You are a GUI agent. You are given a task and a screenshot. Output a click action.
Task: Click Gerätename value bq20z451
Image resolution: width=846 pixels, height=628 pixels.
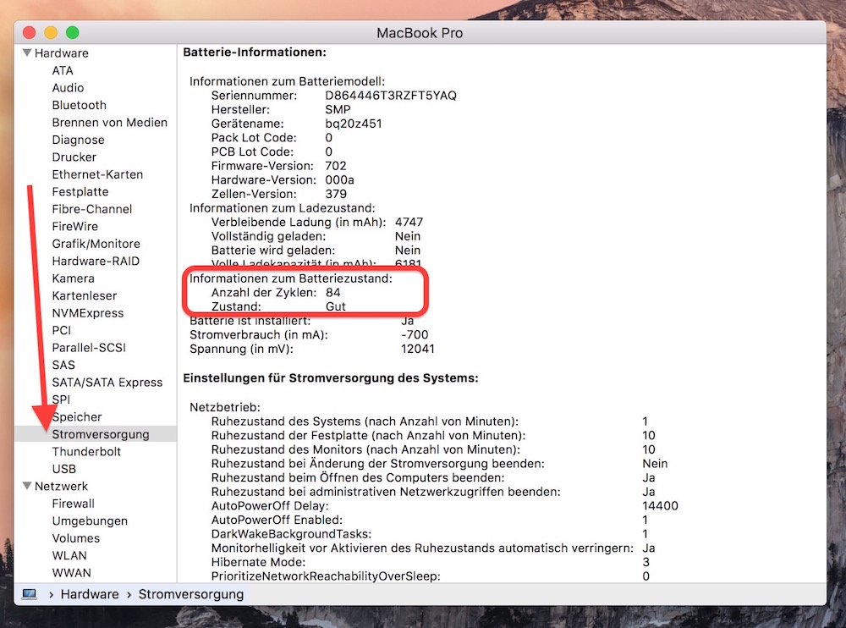pos(354,124)
